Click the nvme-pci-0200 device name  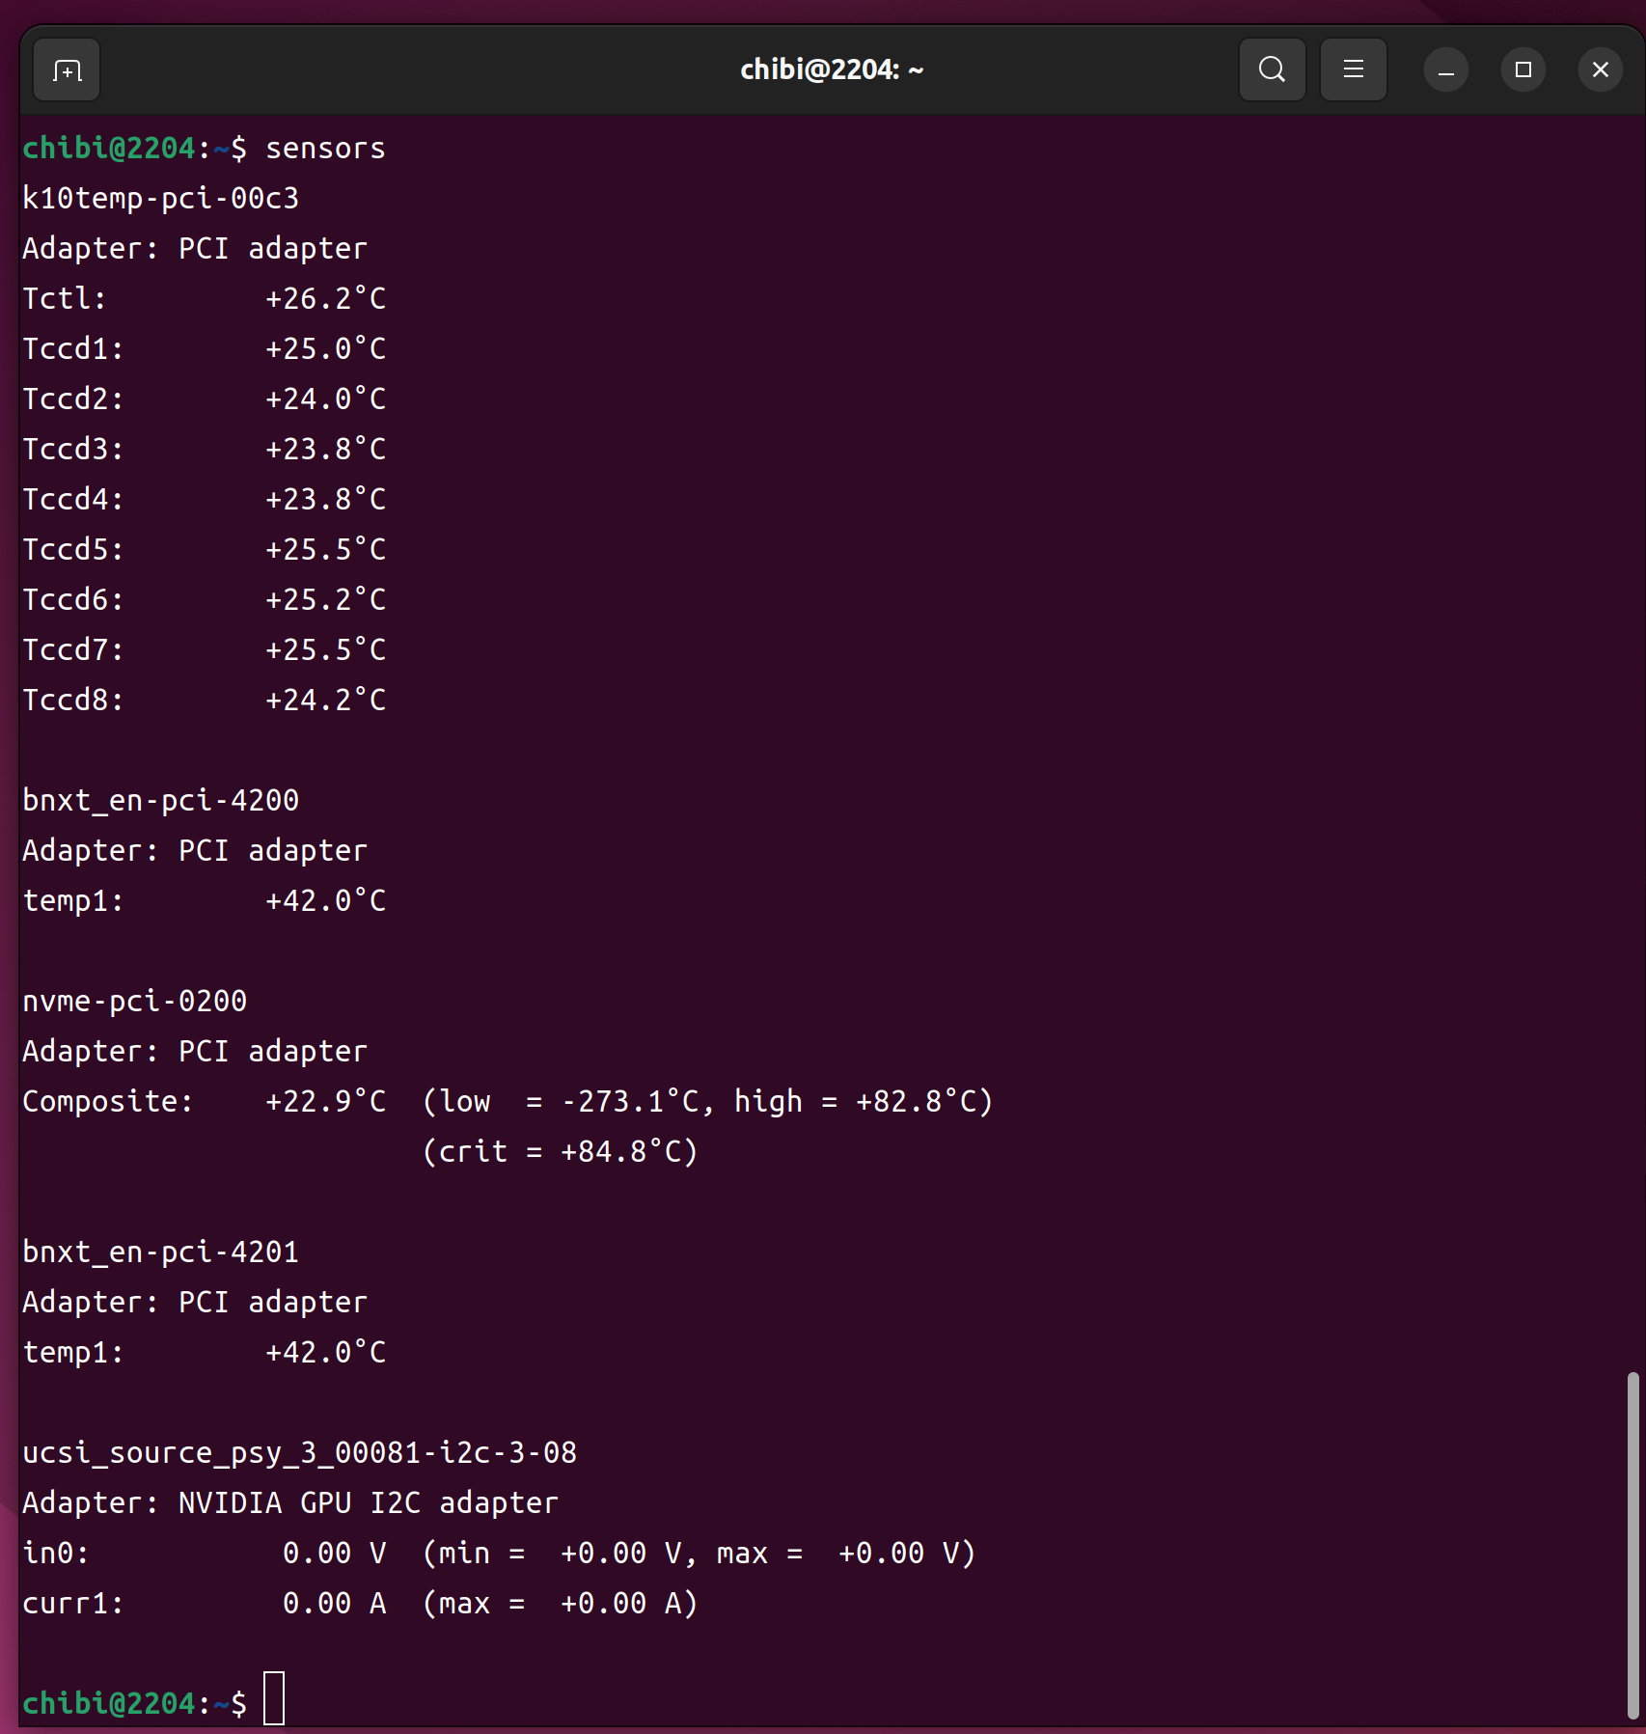pyautogui.click(x=134, y=1002)
